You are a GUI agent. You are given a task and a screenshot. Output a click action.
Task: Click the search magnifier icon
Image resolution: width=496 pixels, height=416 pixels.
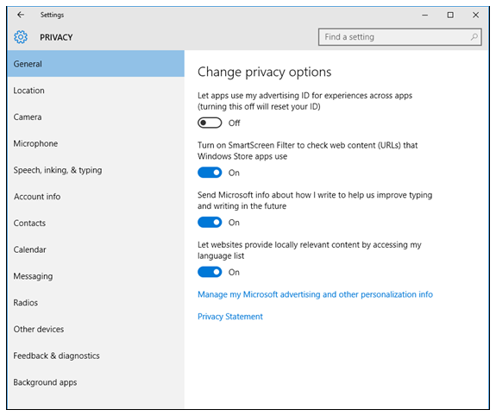click(x=474, y=37)
